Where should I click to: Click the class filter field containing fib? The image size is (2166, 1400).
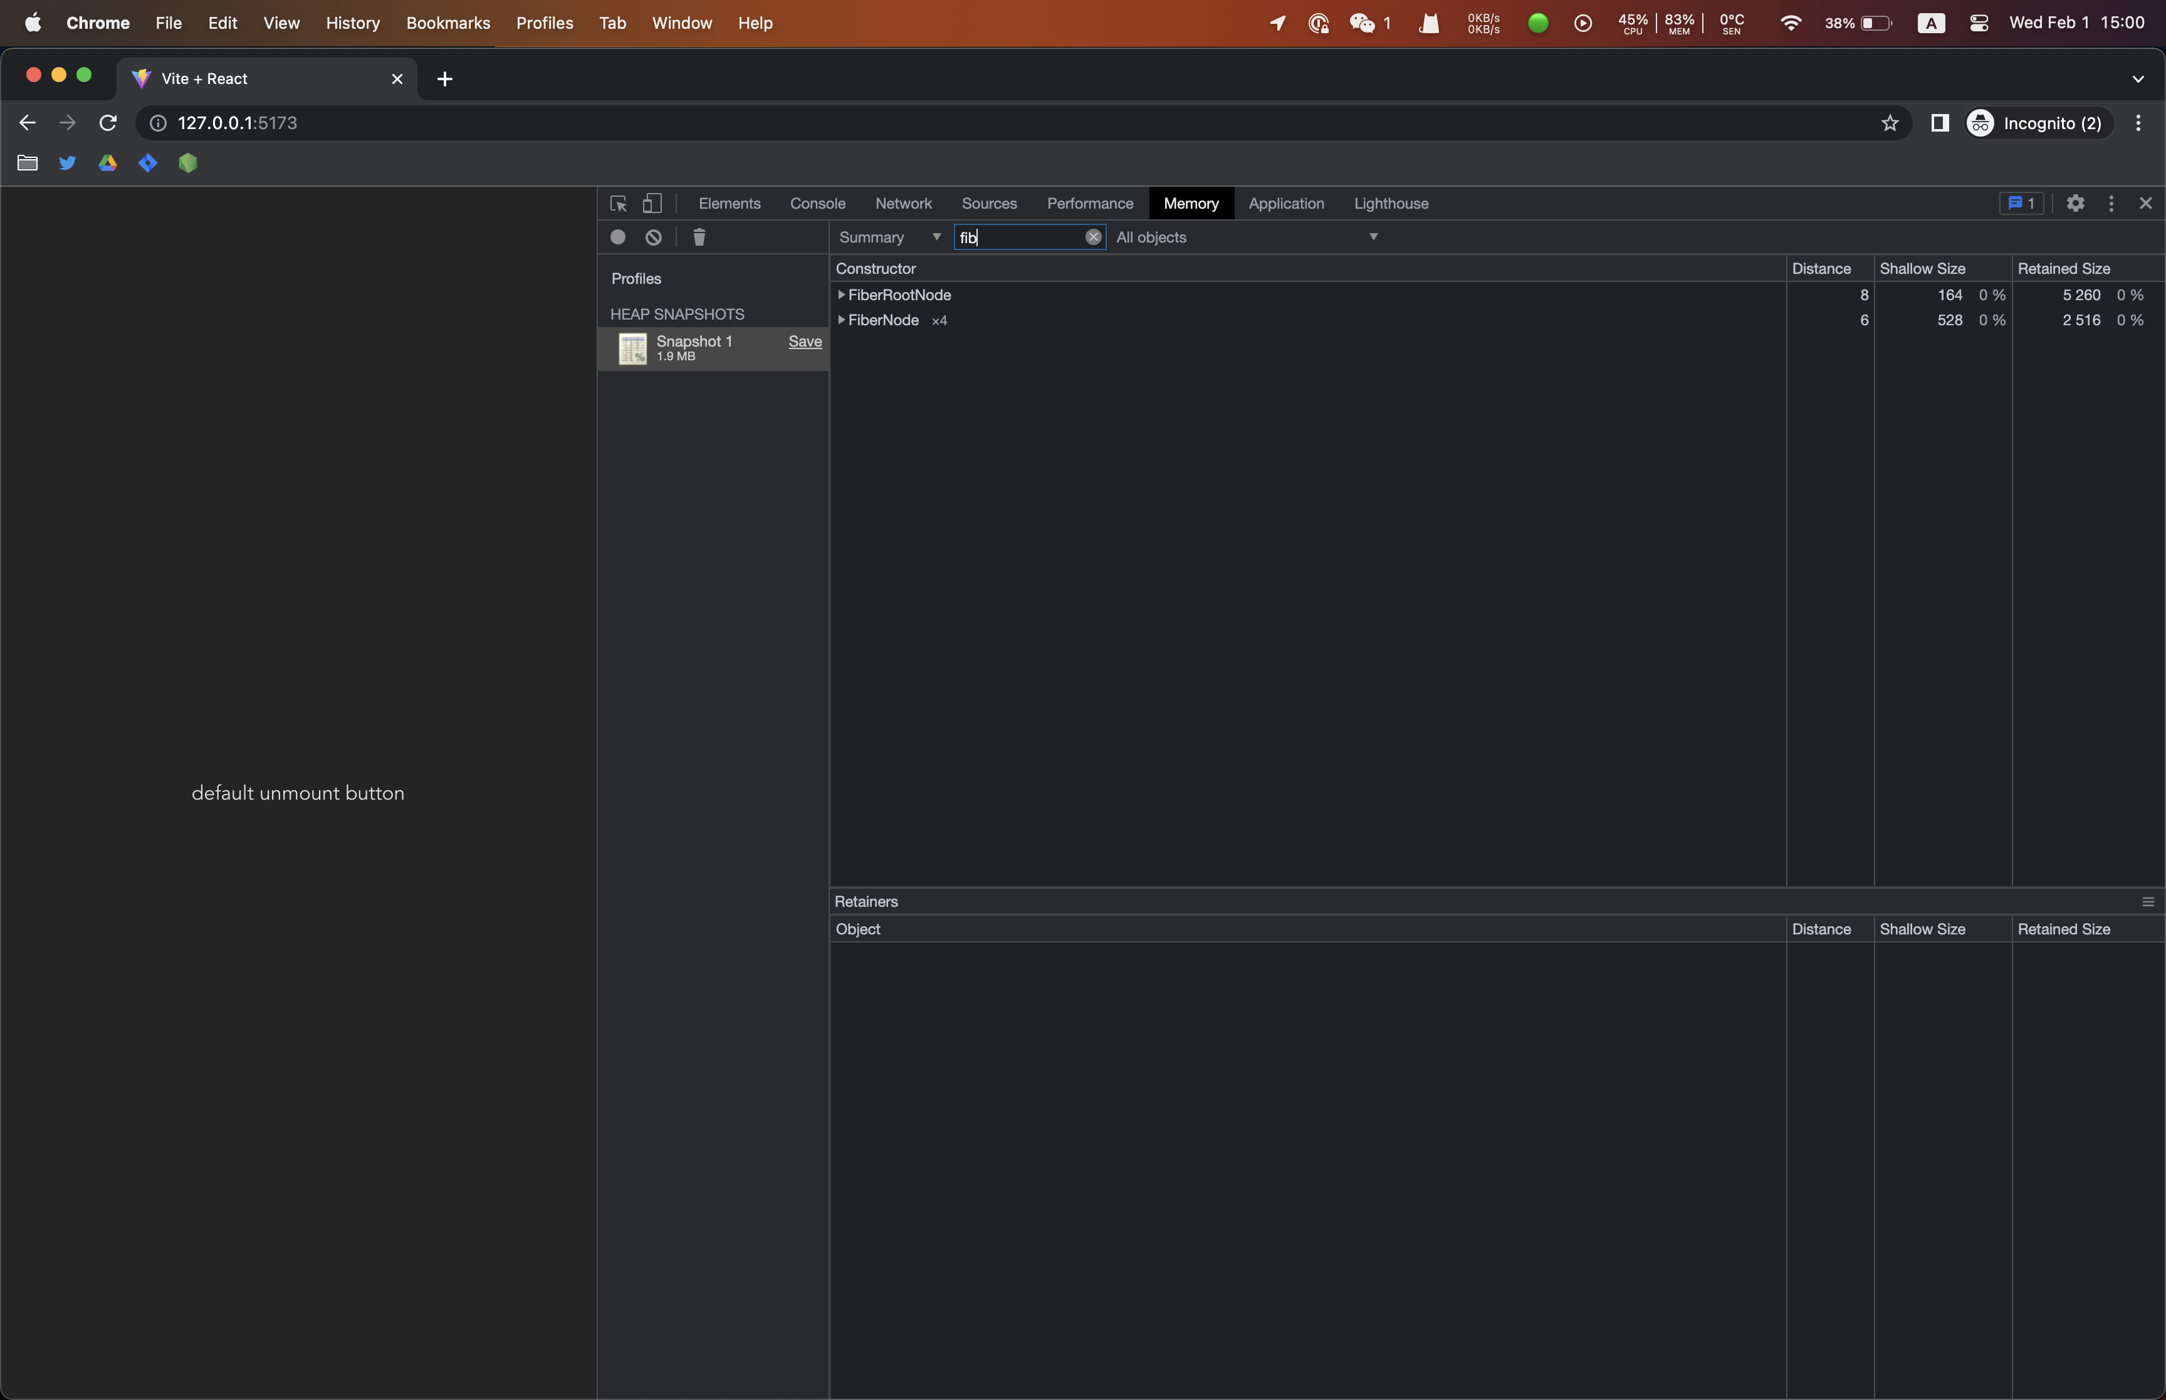click(x=1018, y=238)
